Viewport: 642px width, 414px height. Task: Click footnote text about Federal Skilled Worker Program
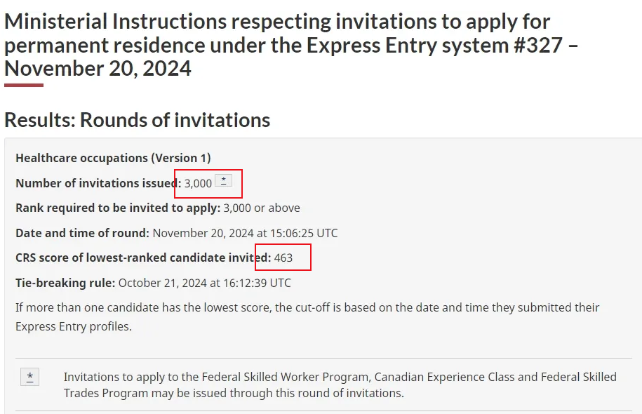pyautogui.click(x=340, y=377)
